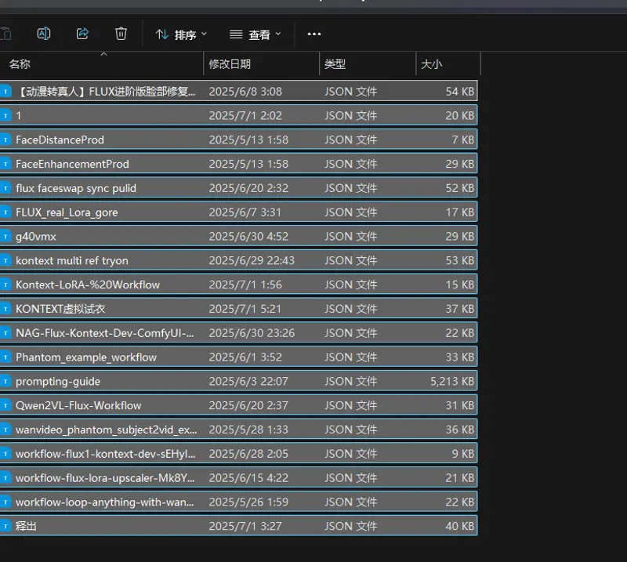Click the 9 KB size cell
The width and height of the screenshot is (627, 562).
(x=462, y=454)
